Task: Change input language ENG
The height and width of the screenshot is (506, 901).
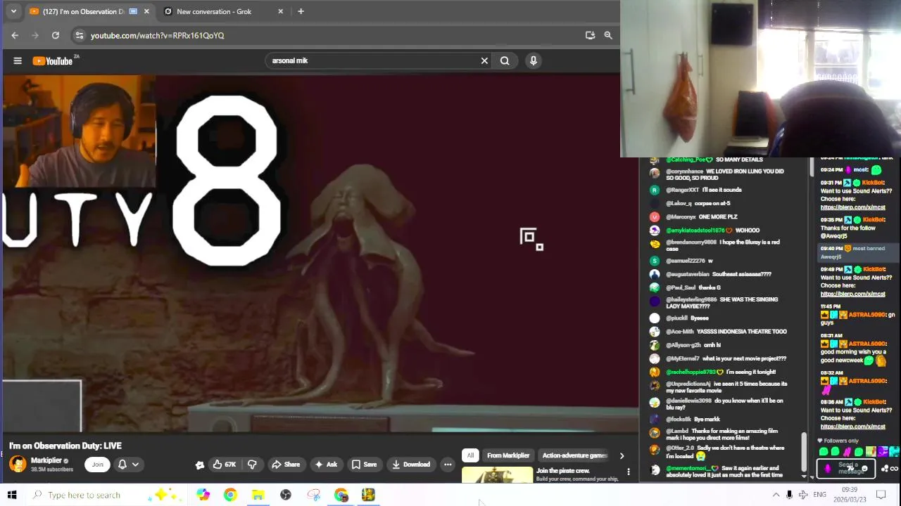Action: pyautogui.click(x=820, y=495)
